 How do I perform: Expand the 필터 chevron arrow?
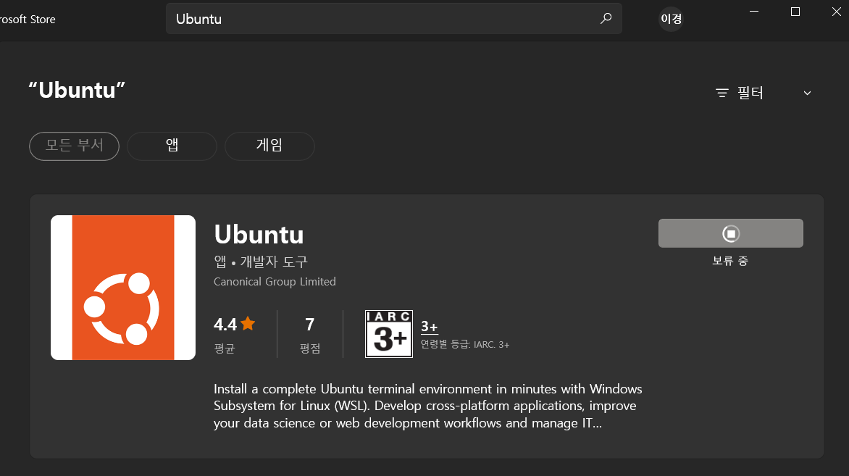(807, 93)
